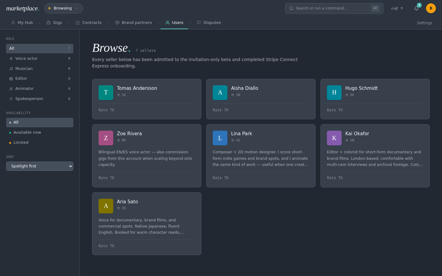The height and width of the screenshot is (276, 442).
Task: Click the Spokesperson person icon
Action: tap(11, 99)
